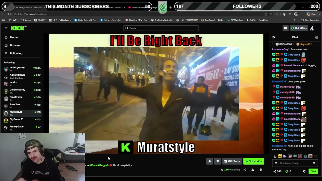Open the browser Copilot Chat button
Viewport: 322px width, 181px height.
(x=311, y=14)
